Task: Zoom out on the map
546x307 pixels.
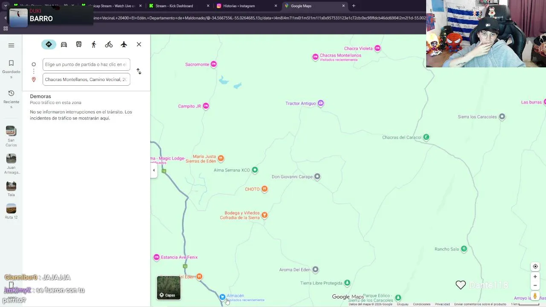Action: pos(535,286)
